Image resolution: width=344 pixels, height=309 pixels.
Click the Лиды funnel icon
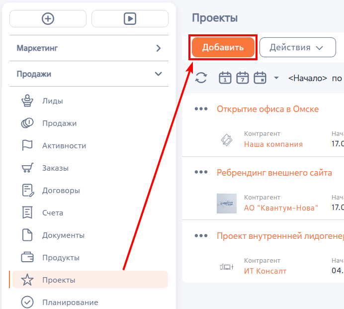27,101
